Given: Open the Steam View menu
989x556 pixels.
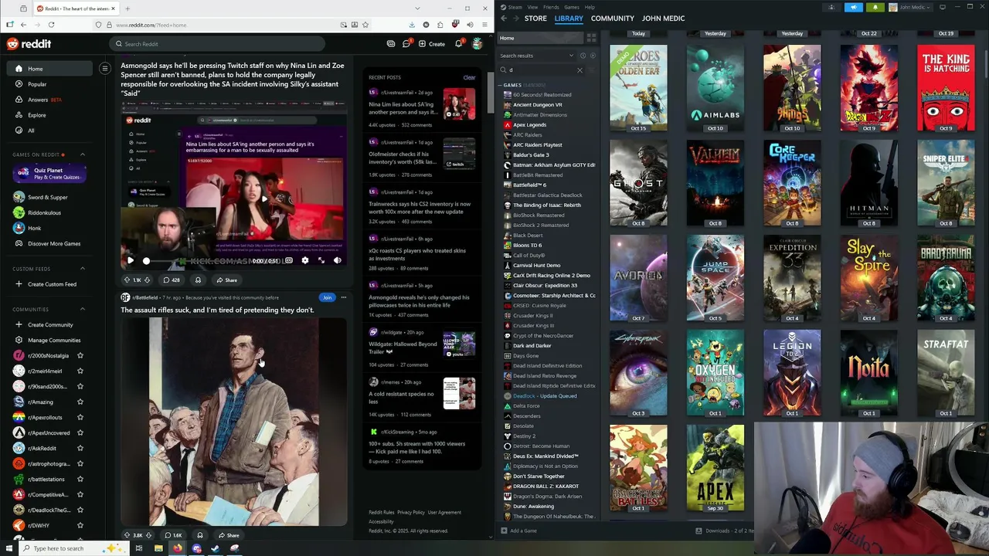Looking at the screenshot, I should (532, 7).
